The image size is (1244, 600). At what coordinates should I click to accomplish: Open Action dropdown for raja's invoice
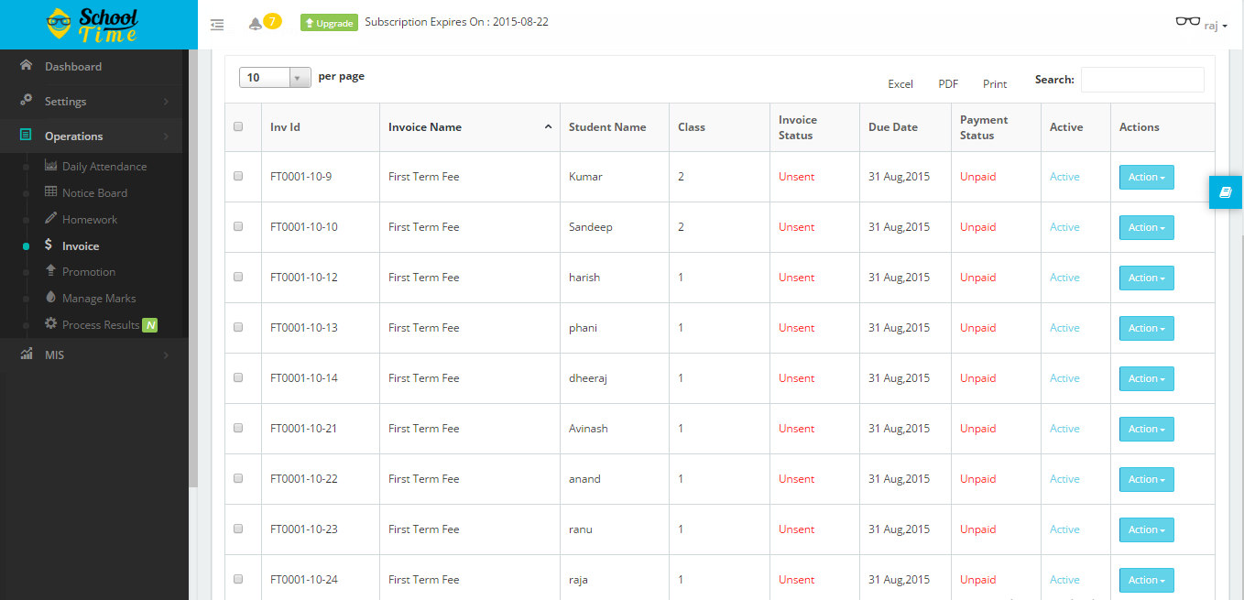pyautogui.click(x=1146, y=580)
